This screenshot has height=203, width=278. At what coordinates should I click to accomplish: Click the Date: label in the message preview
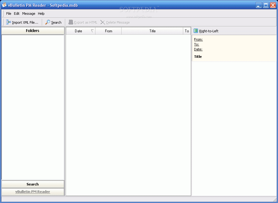[x=198, y=49]
